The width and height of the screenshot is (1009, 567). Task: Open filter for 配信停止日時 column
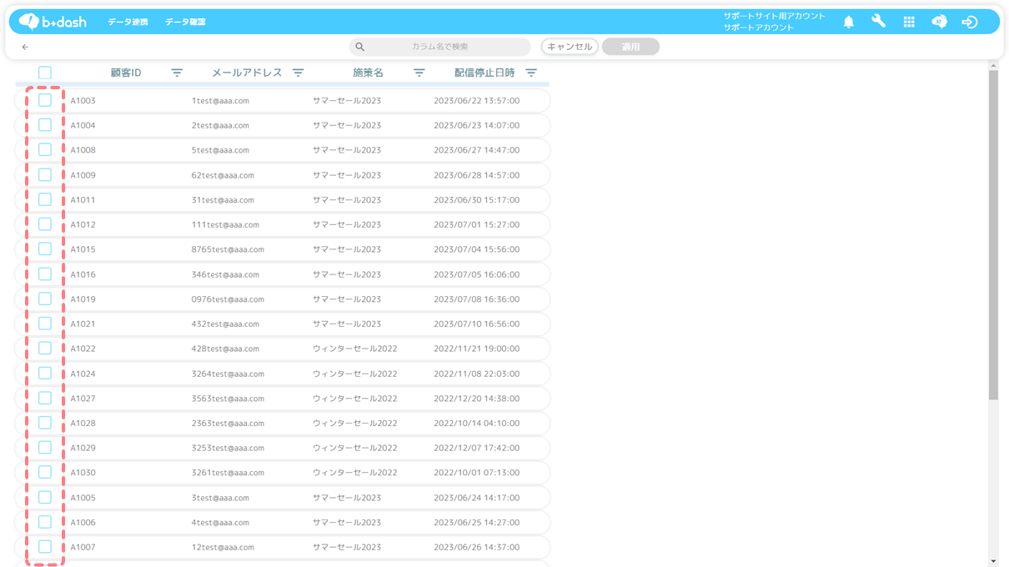(x=531, y=73)
